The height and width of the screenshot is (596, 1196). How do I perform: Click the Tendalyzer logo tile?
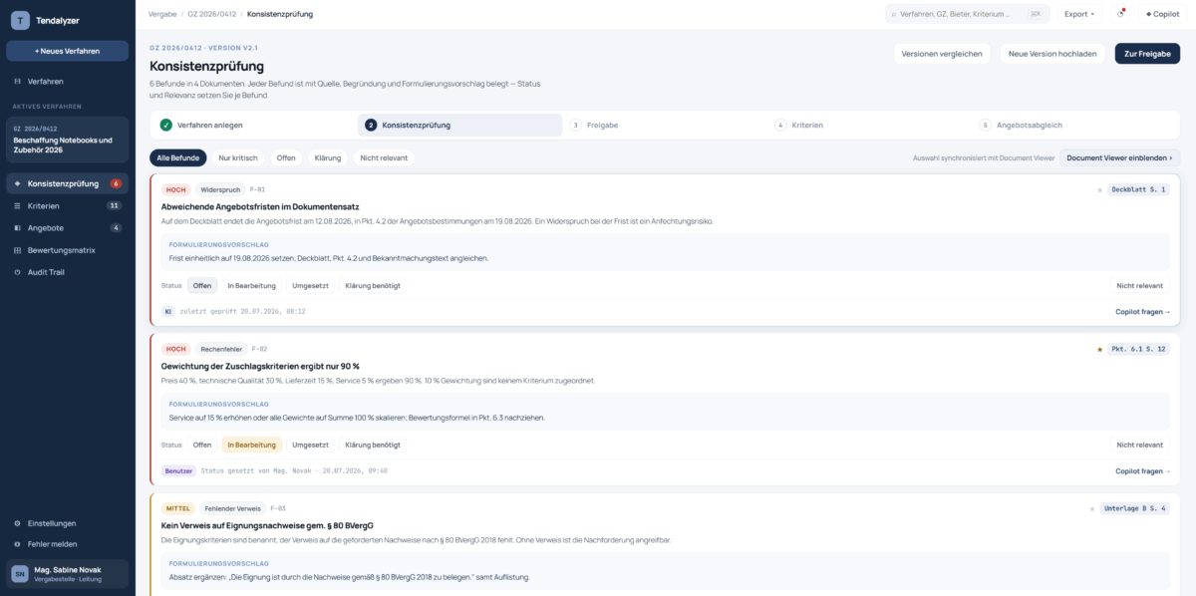click(20, 20)
